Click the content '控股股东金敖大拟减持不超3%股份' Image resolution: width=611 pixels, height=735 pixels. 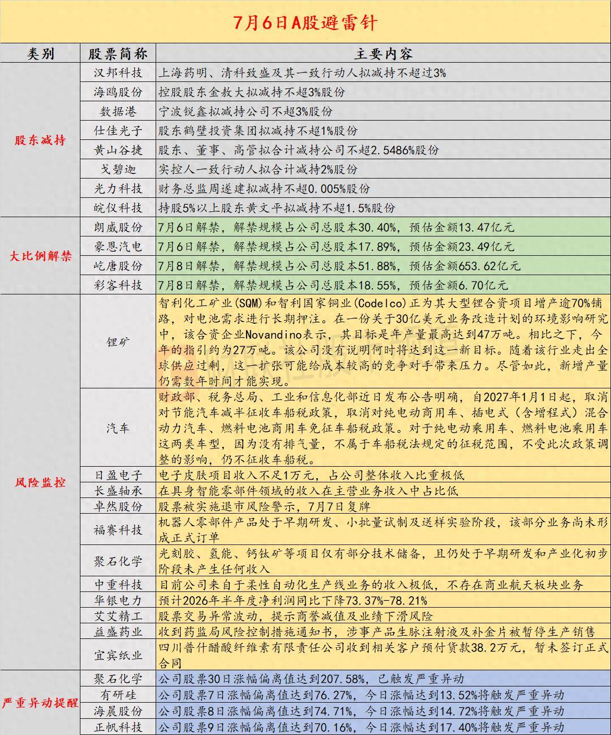(252, 92)
